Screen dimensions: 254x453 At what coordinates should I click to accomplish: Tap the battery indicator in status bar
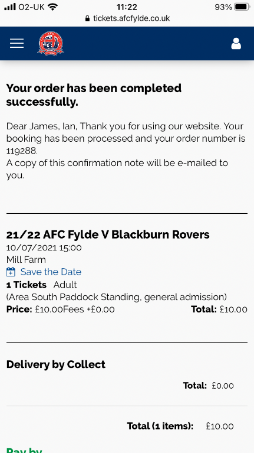pyautogui.click(x=242, y=7)
